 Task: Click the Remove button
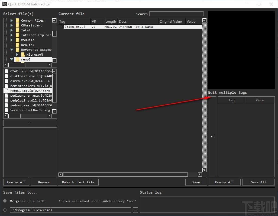[x=44, y=182]
